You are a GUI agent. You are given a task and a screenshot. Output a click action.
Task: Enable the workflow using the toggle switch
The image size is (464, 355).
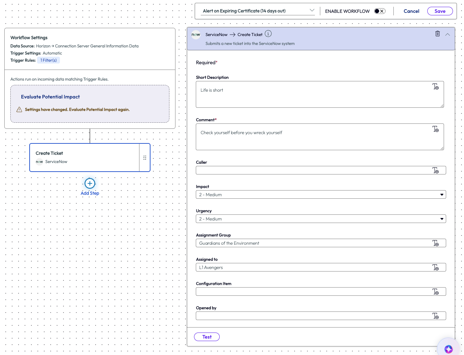(x=380, y=11)
